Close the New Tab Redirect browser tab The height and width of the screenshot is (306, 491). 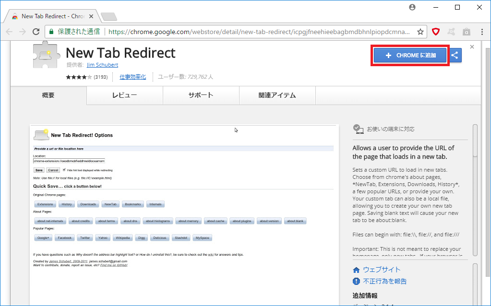(x=91, y=16)
